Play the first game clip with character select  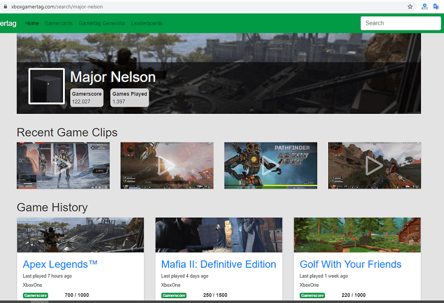coord(63,165)
